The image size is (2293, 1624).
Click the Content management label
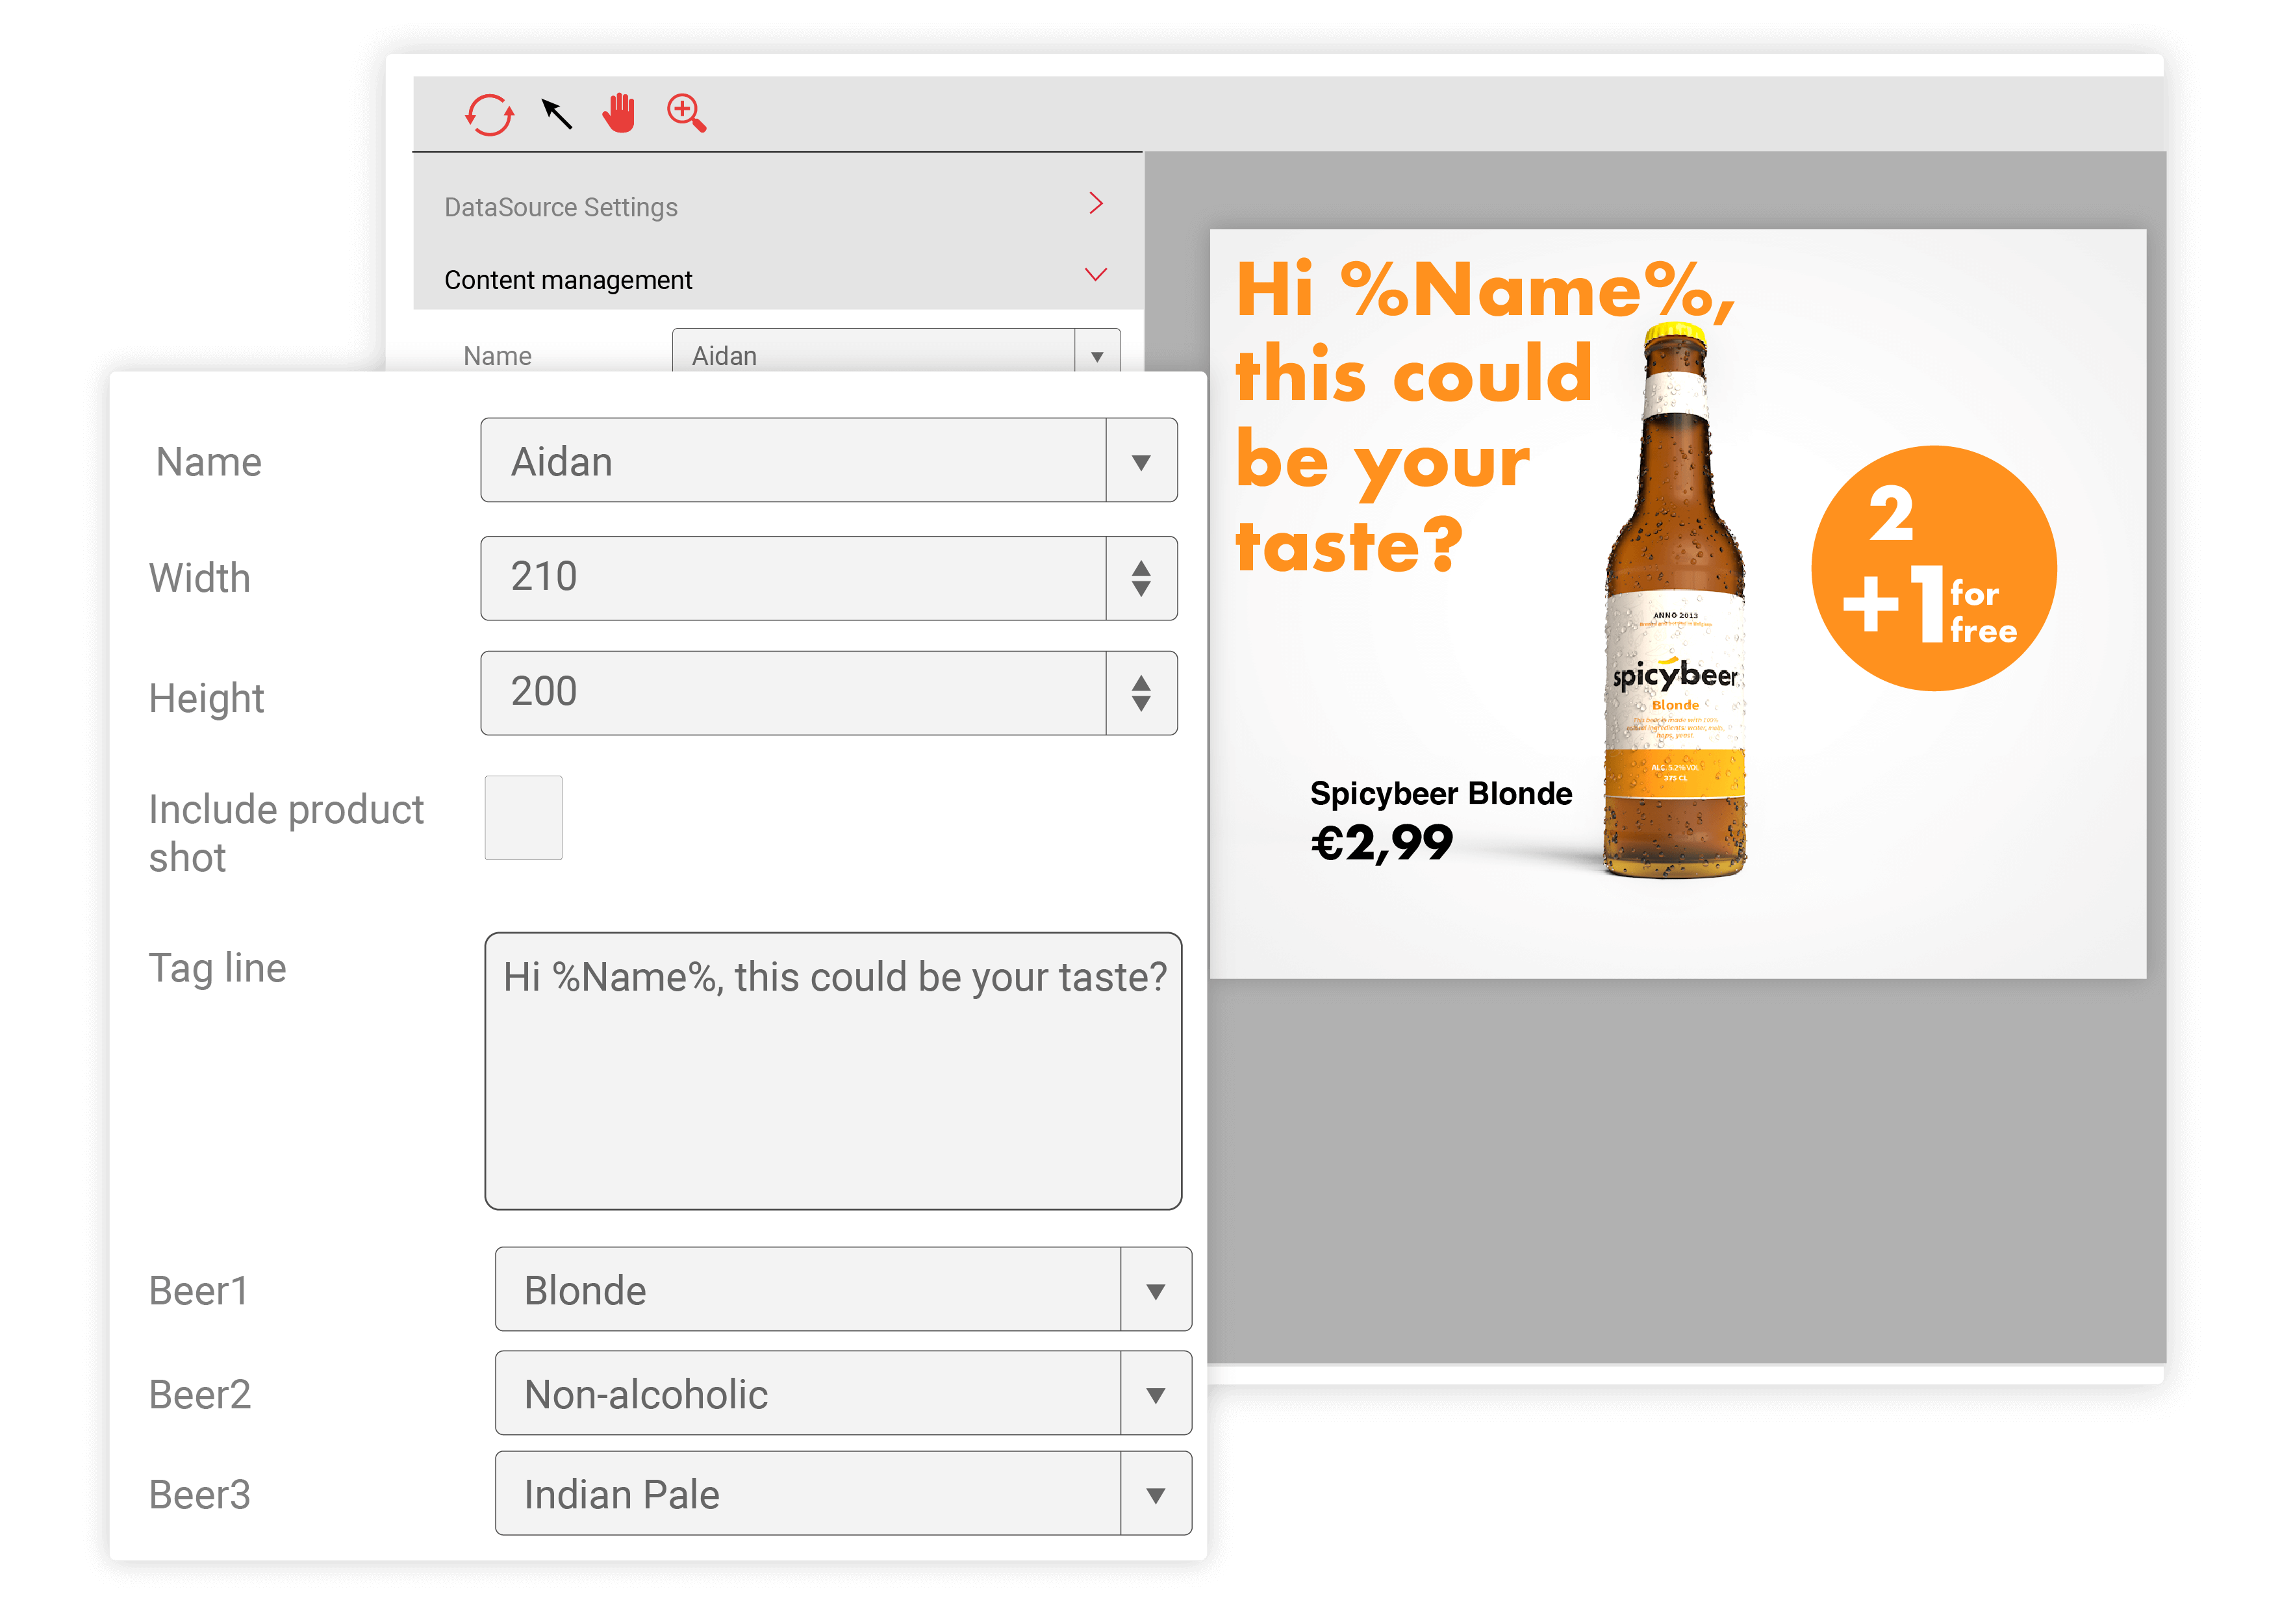(568, 280)
